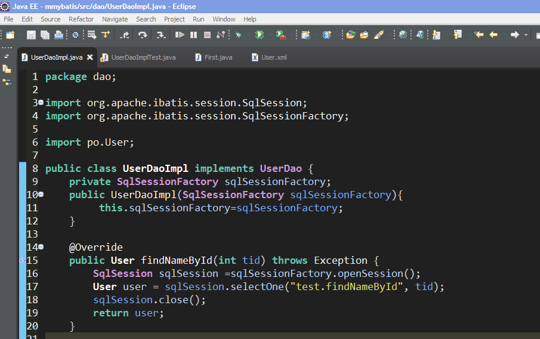Open the File menu
Image resolution: width=540 pixels, height=339 pixels.
tap(8, 19)
